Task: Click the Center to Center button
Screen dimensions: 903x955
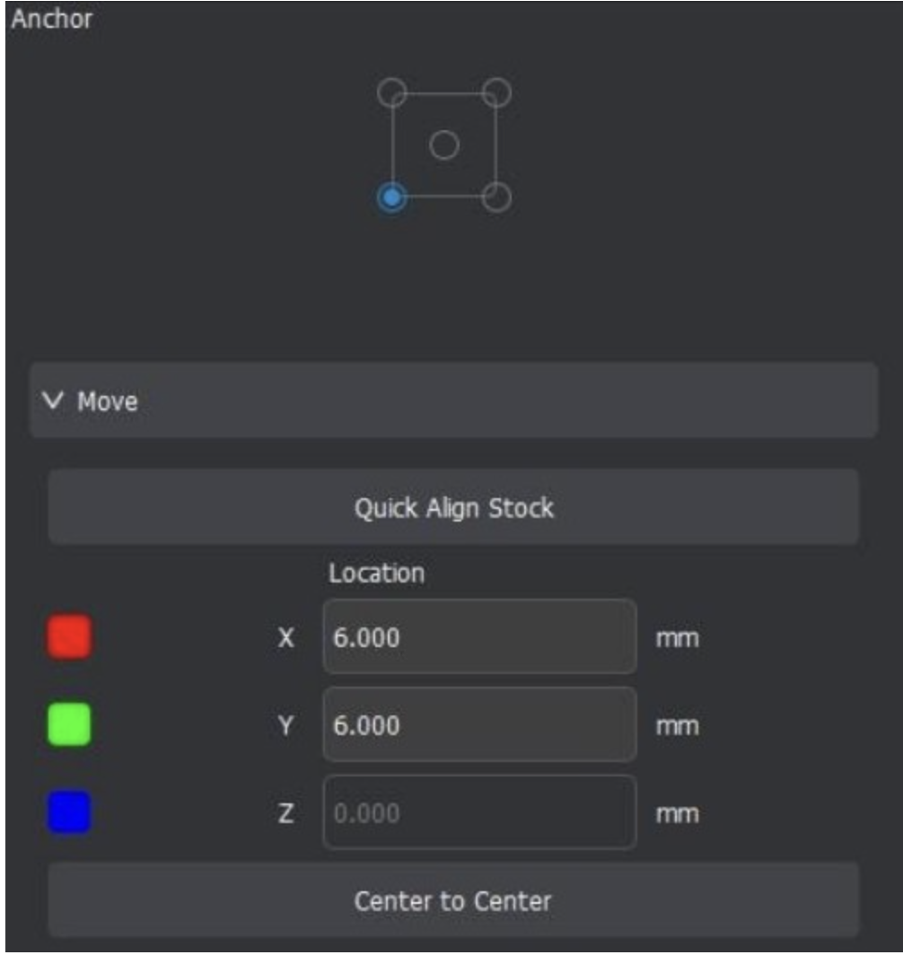Action: [x=453, y=900]
